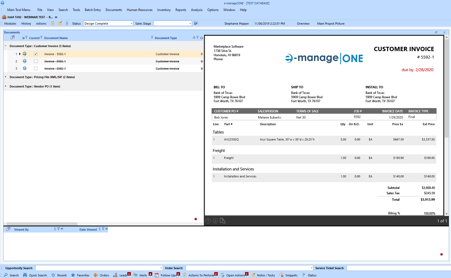451x278 pixels.
Task: Click filter icon on Viewed By column
Action: click(58, 229)
